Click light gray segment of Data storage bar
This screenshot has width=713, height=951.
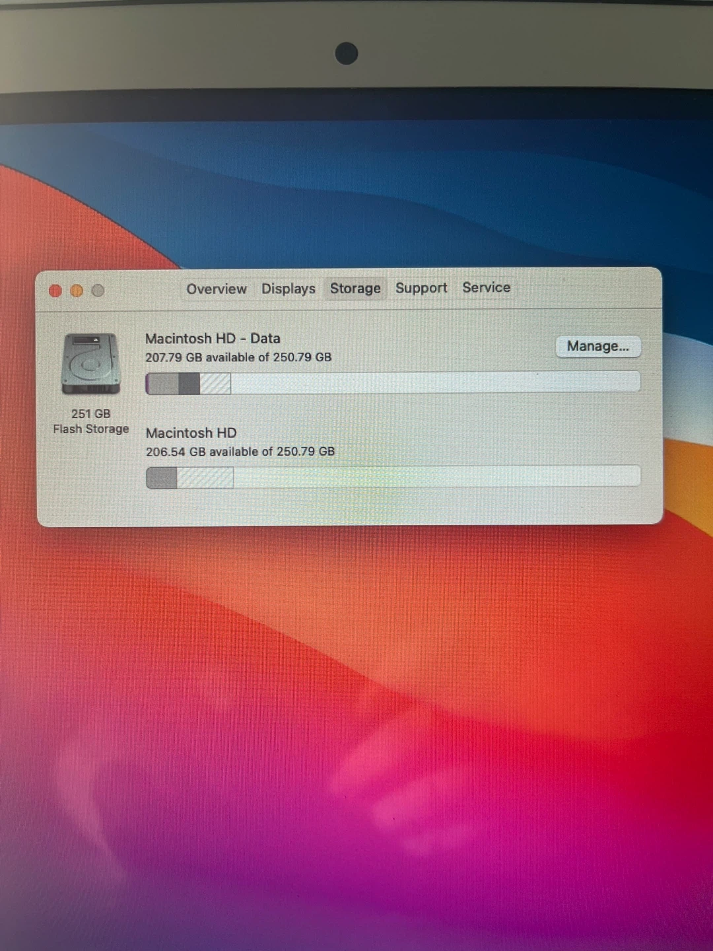click(162, 383)
